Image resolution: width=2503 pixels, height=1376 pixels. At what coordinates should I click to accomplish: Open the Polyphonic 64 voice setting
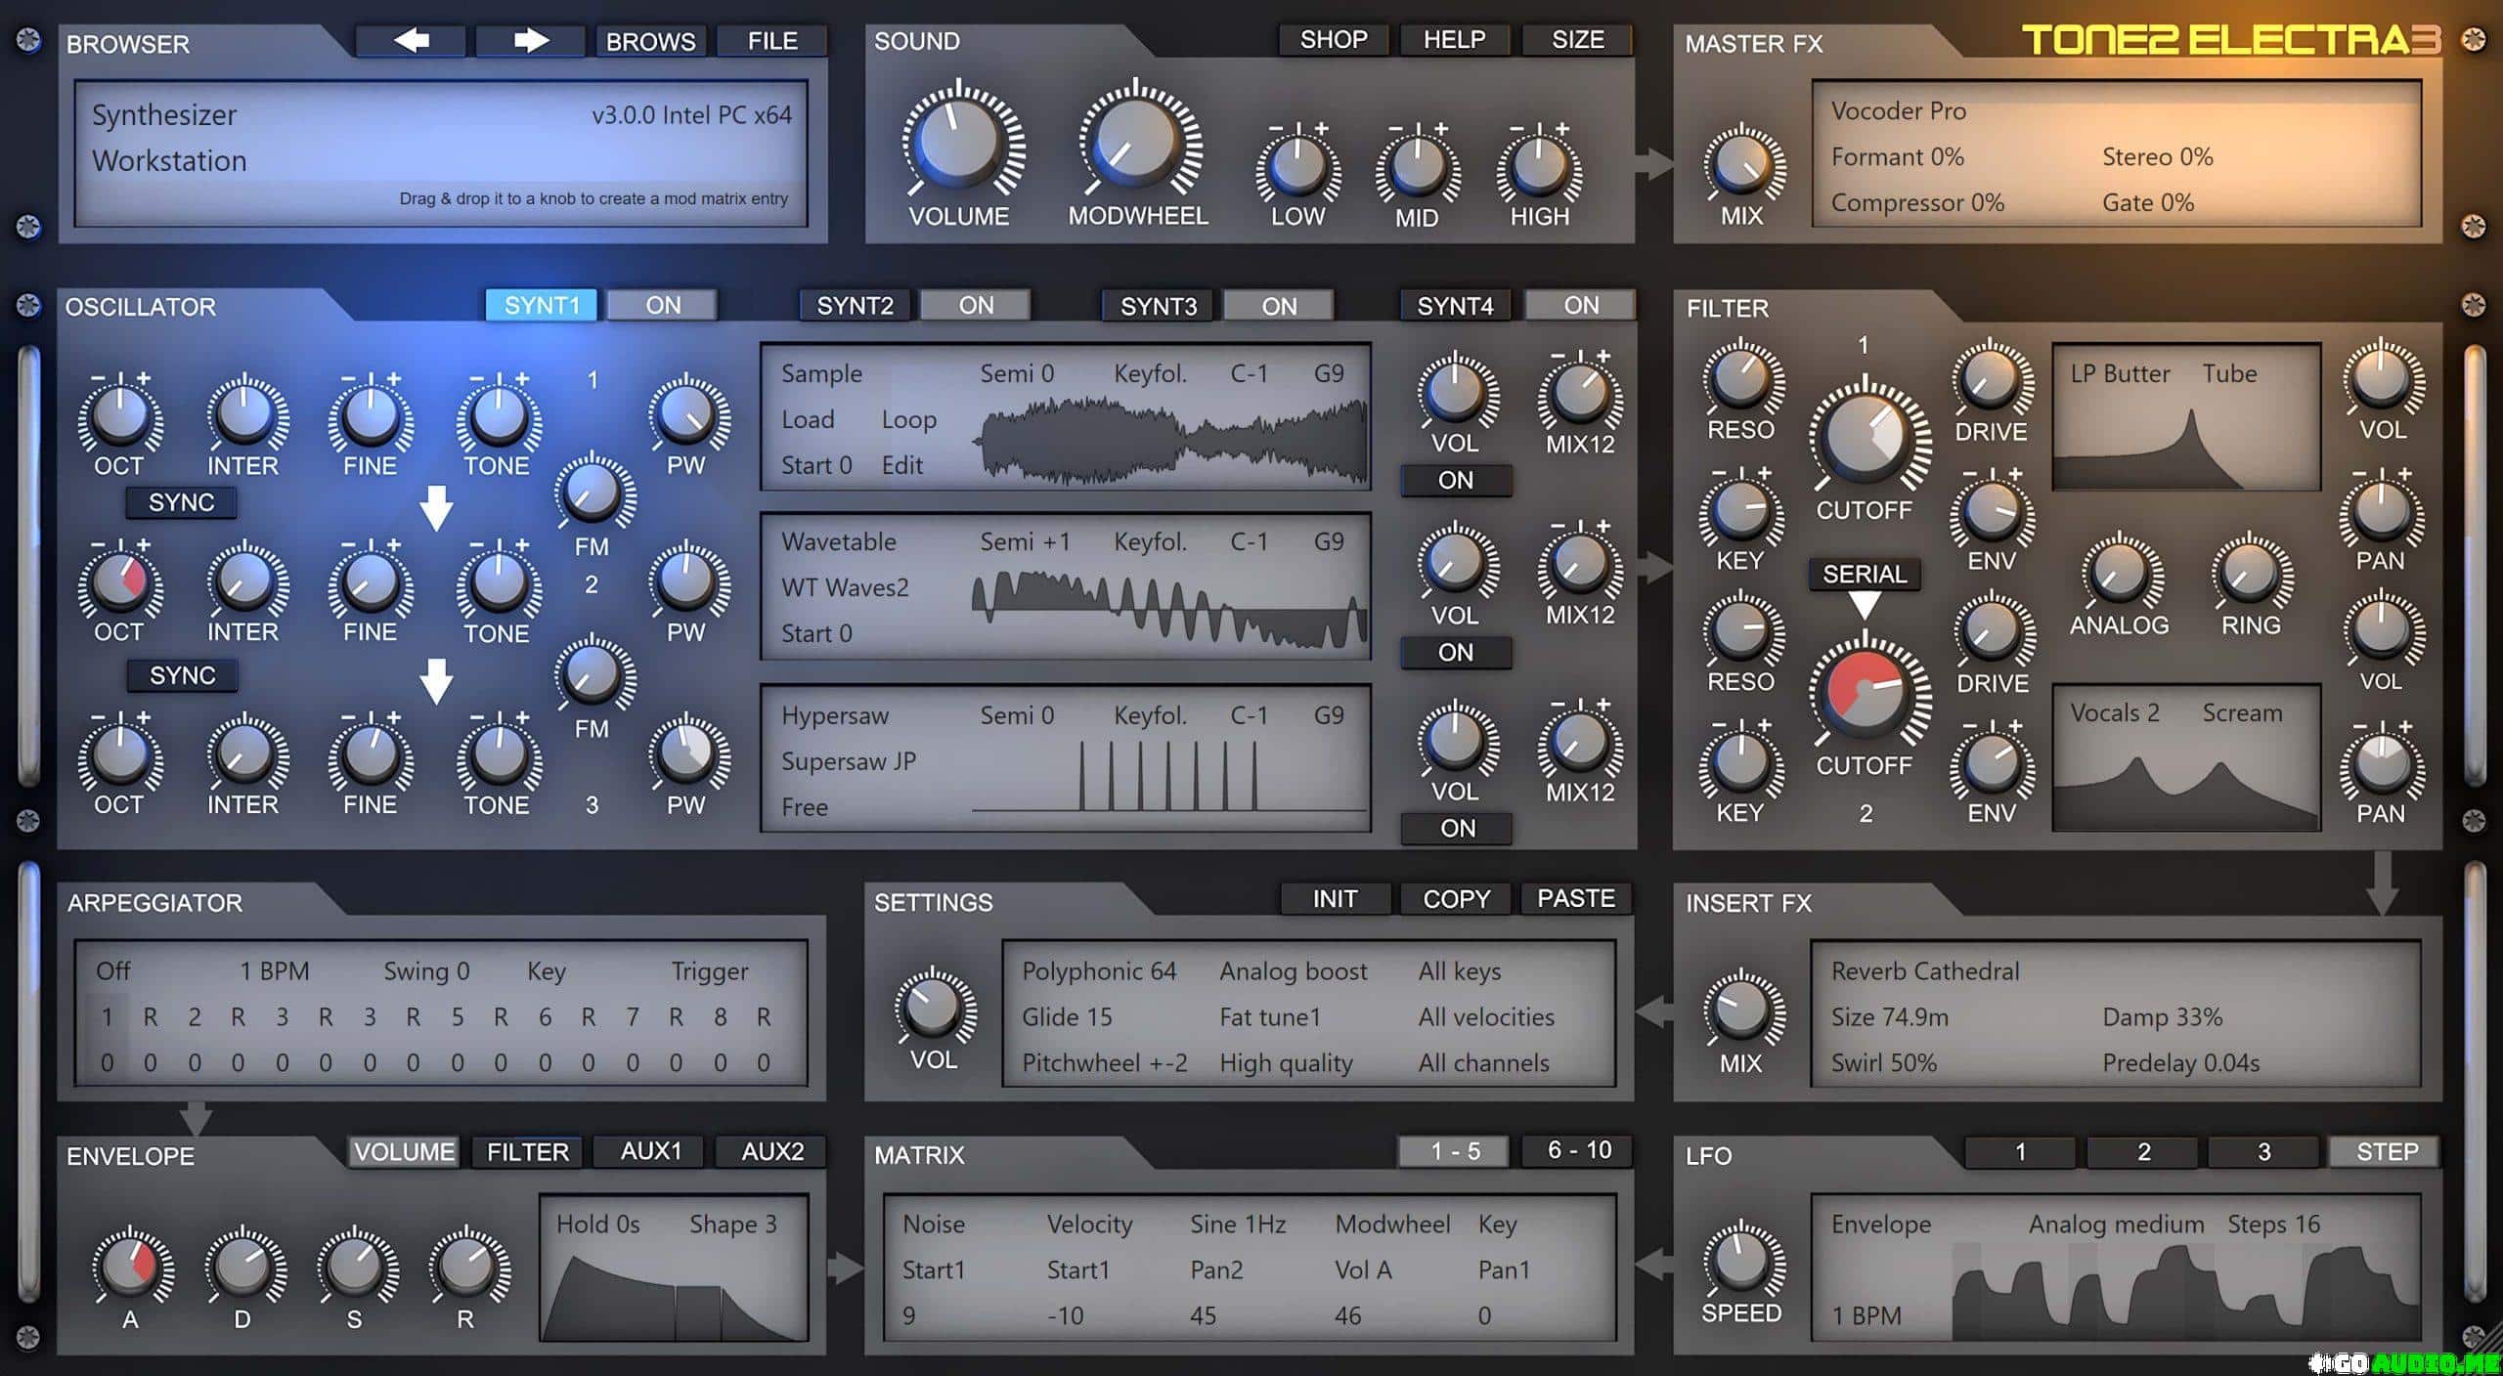pos(1099,971)
